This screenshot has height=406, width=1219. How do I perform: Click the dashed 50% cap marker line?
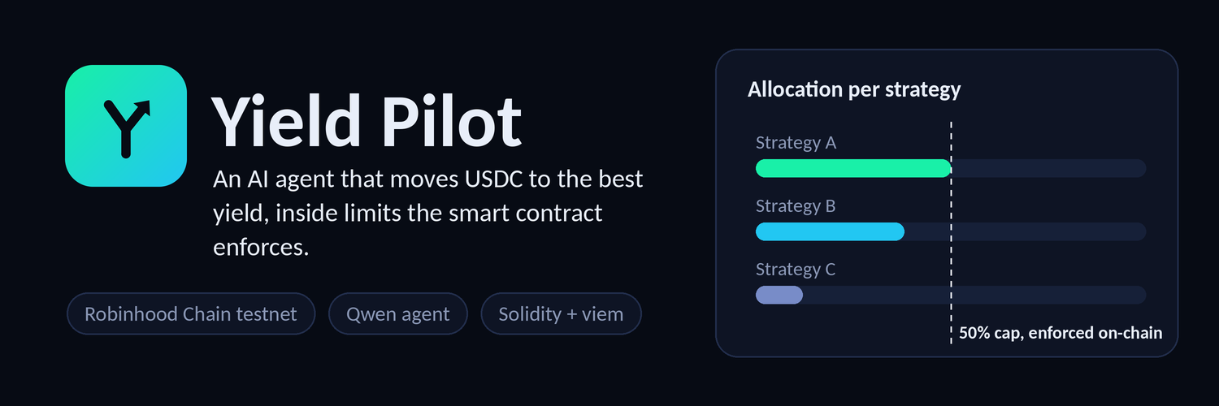(951, 233)
